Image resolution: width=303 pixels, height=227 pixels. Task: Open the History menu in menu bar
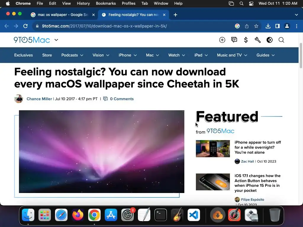83,3
